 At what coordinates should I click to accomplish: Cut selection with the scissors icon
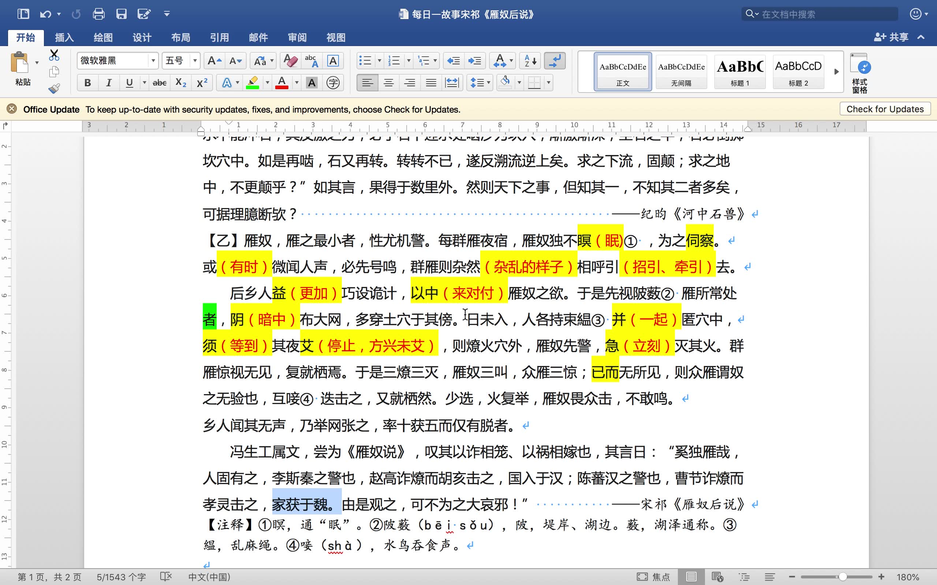point(54,55)
